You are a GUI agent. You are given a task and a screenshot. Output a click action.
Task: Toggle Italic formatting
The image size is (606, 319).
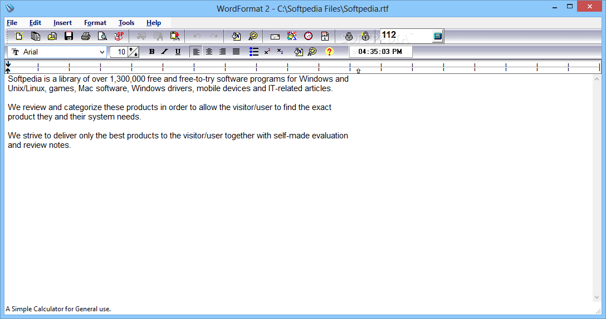tap(165, 52)
